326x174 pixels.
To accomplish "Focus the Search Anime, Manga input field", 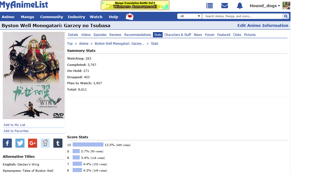I will tap(242, 16).
